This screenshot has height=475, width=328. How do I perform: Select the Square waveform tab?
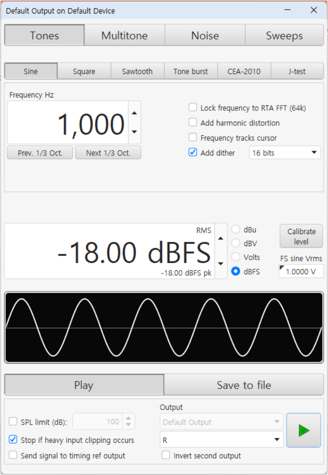coord(84,71)
